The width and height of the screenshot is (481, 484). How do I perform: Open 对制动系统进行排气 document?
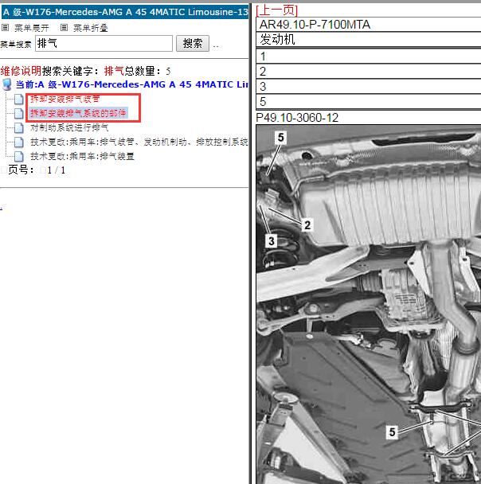pyautogui.click(x=69, y=127)
